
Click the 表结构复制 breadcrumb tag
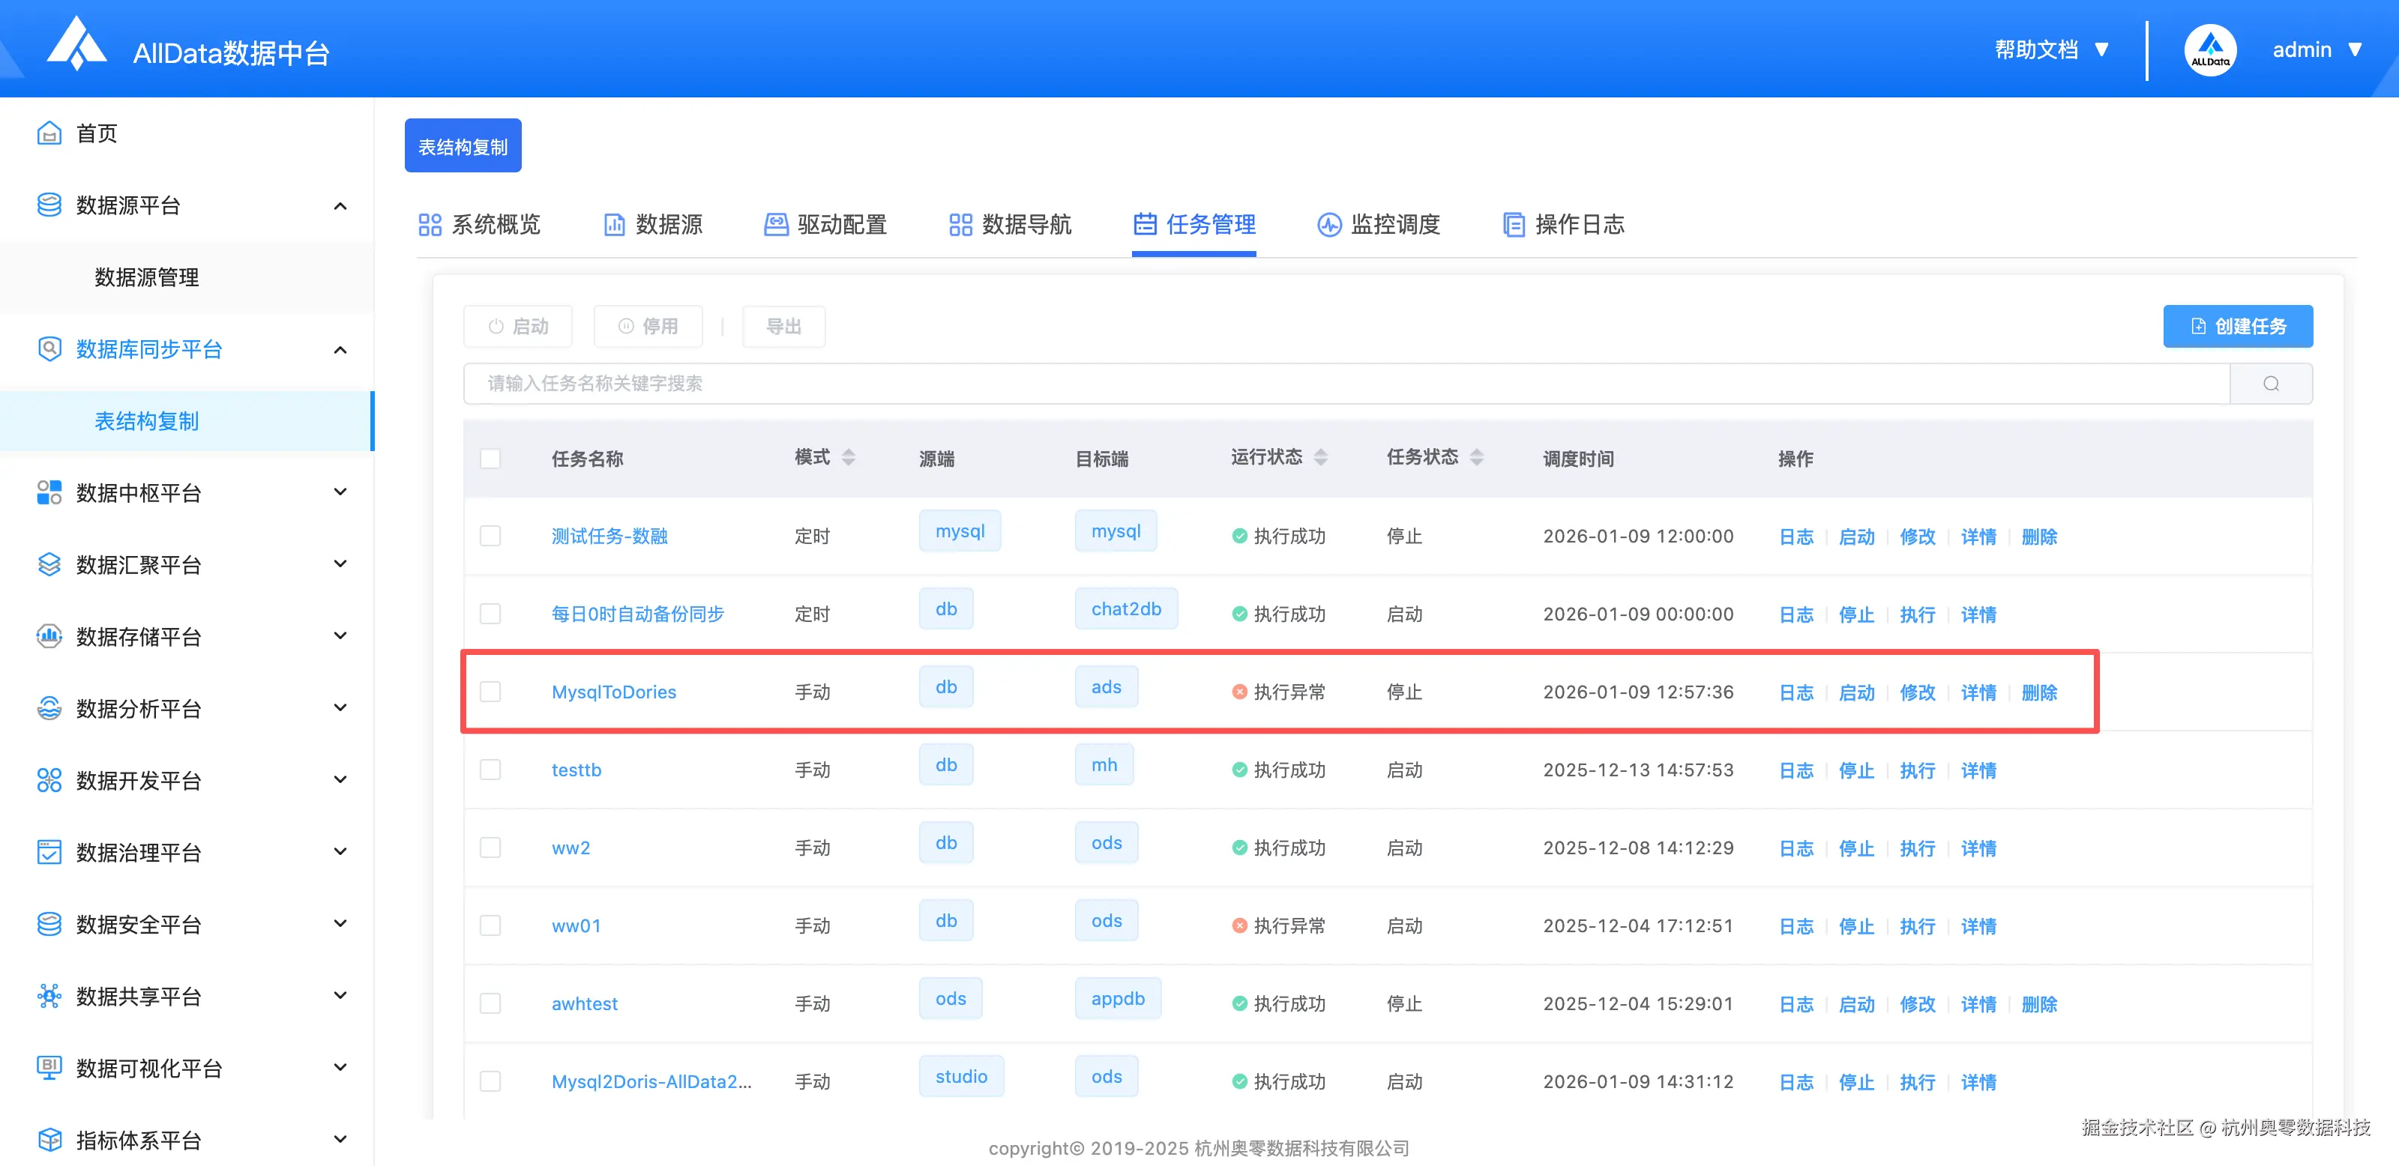tap(463, 146)
